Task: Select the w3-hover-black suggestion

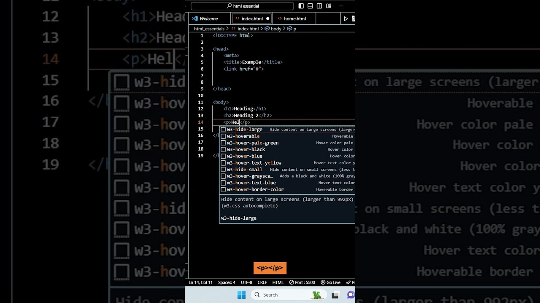Action: point(287,149)
